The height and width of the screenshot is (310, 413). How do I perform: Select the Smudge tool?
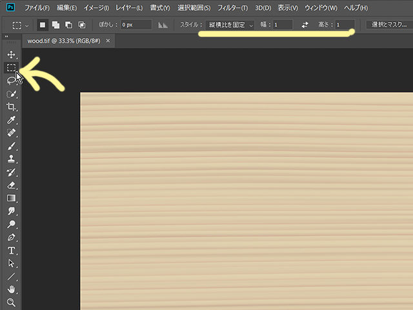pyautogui.click(x=11, y=211)
